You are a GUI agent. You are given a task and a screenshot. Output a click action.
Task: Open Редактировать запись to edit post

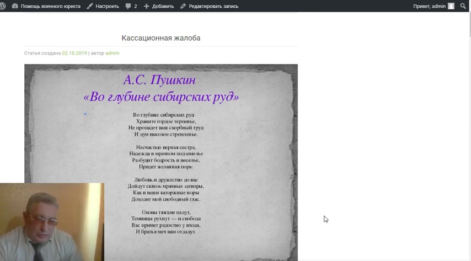tap(213, 6)
